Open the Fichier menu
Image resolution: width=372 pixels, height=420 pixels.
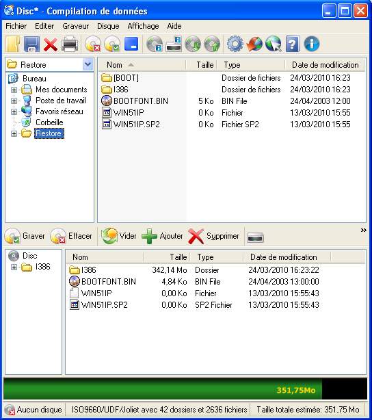[x=16, y=26]
